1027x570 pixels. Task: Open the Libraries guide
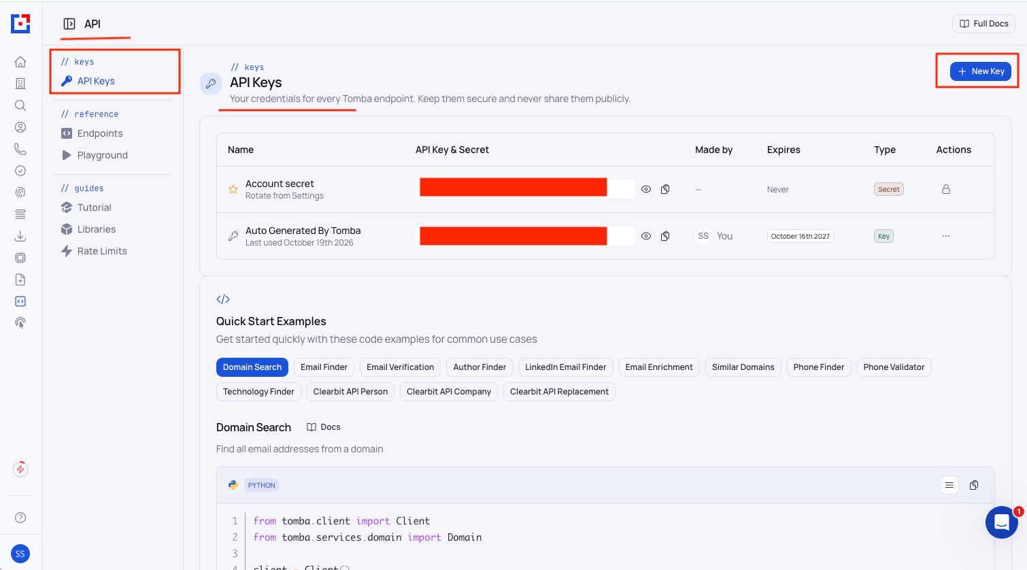pos(97,229)
